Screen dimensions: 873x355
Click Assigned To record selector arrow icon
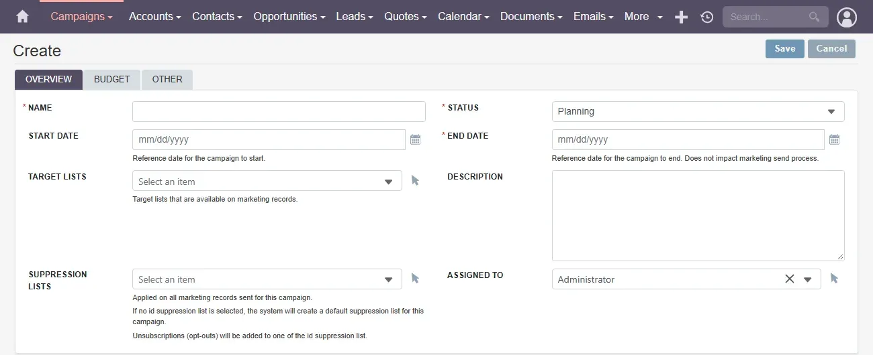pyautogui.click(x=834, y=278)
